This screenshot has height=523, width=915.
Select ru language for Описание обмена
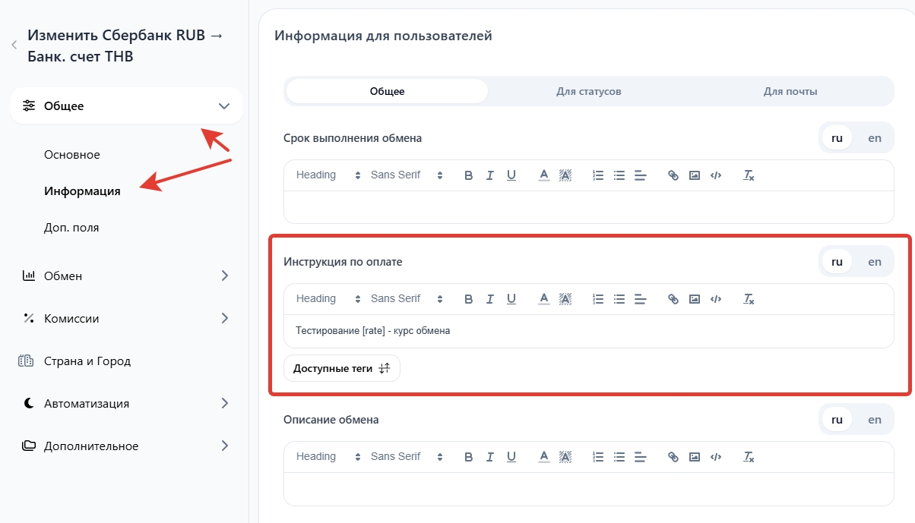click(x=837, y=420)
